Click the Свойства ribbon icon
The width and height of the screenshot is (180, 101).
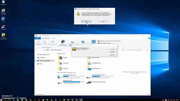[38, 42]
